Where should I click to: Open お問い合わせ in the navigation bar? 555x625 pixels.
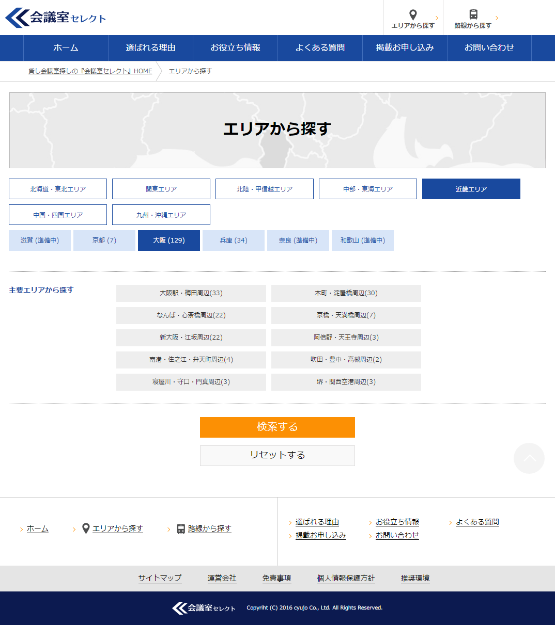click(x=489, y=48)
